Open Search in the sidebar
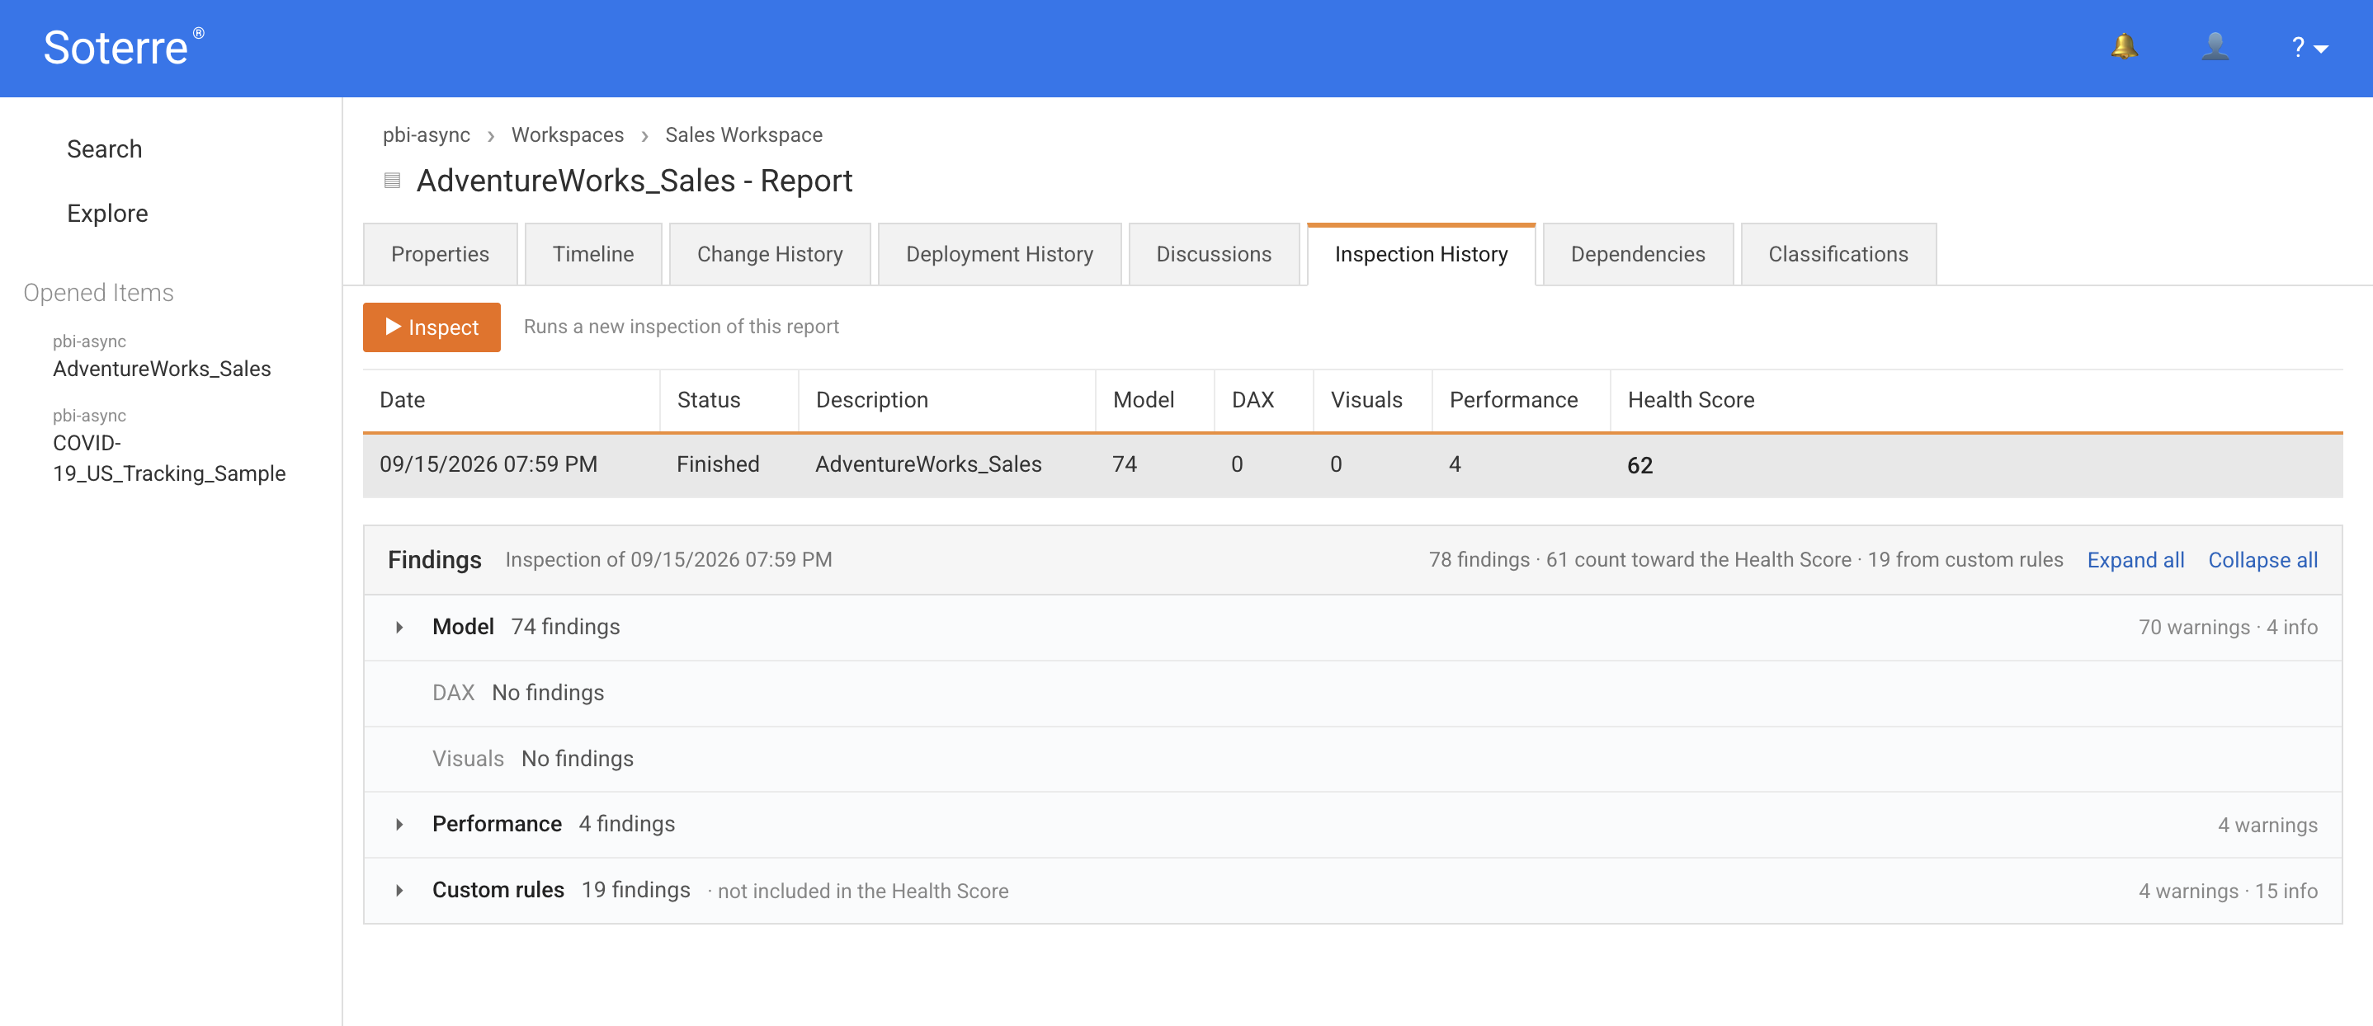2373x1026 pixels. tap(105, 149)
